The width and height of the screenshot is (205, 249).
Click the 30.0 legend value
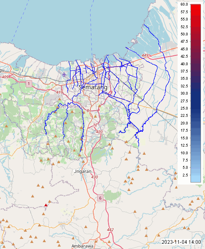click(x=184, y=93)
